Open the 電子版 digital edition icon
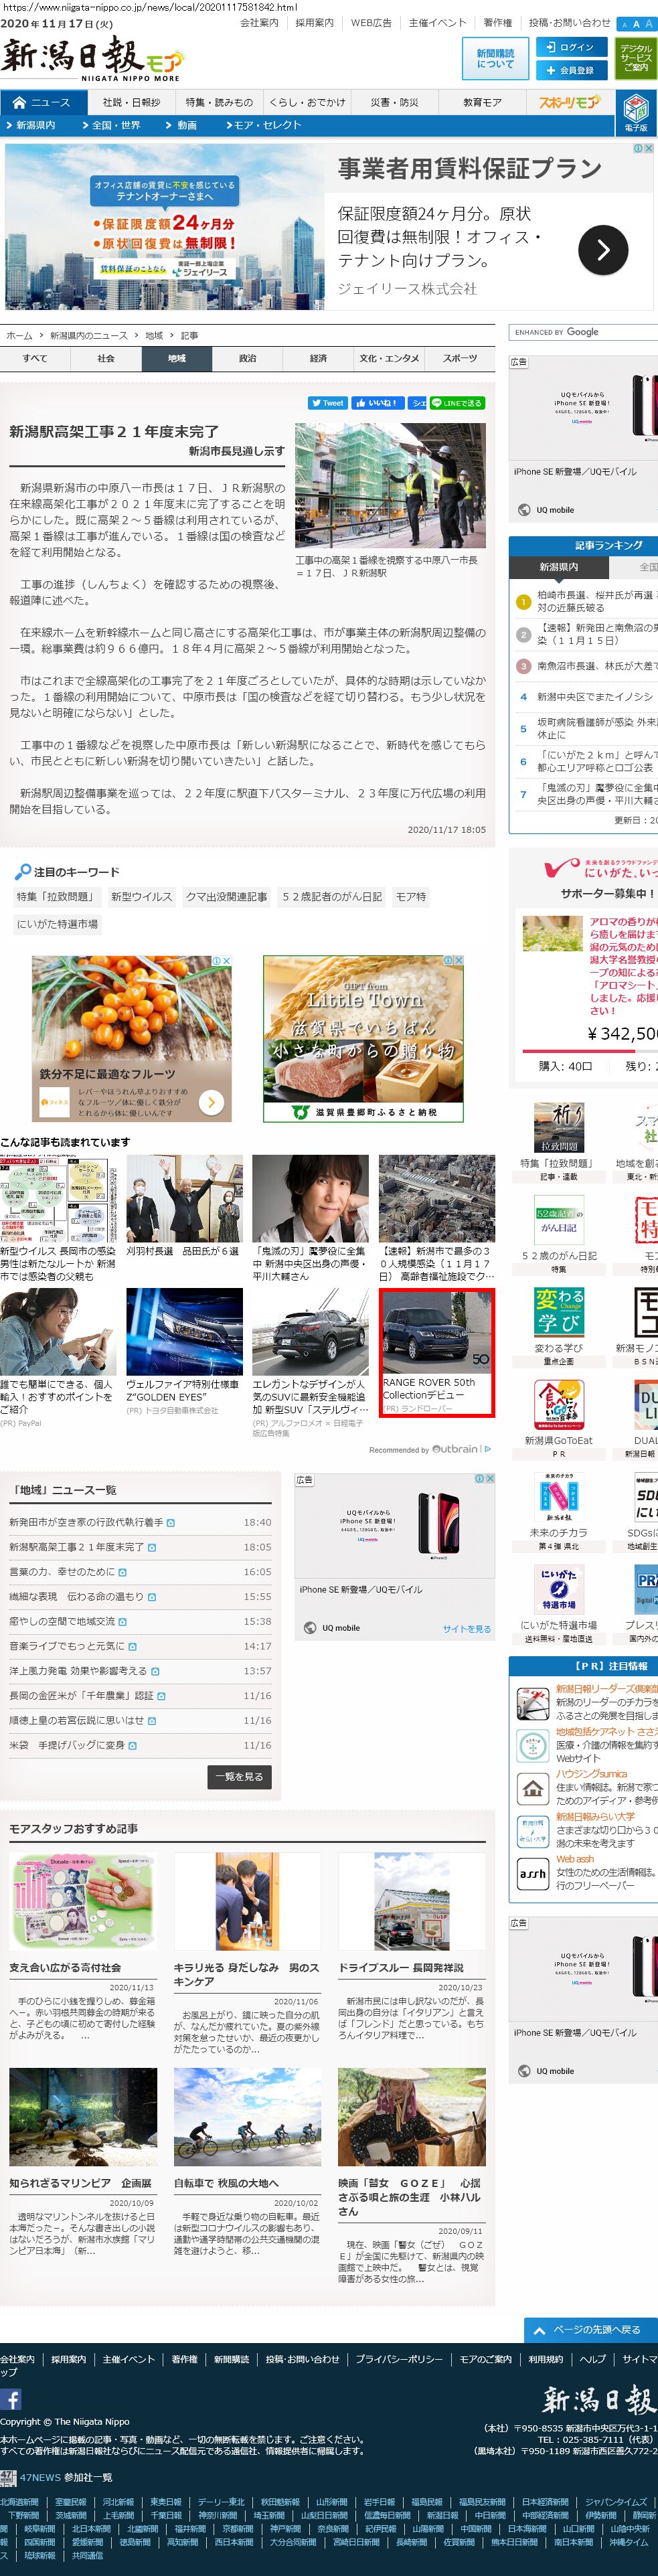The width and height of the screenshot is (658, 2576). (x=635, y=111)
